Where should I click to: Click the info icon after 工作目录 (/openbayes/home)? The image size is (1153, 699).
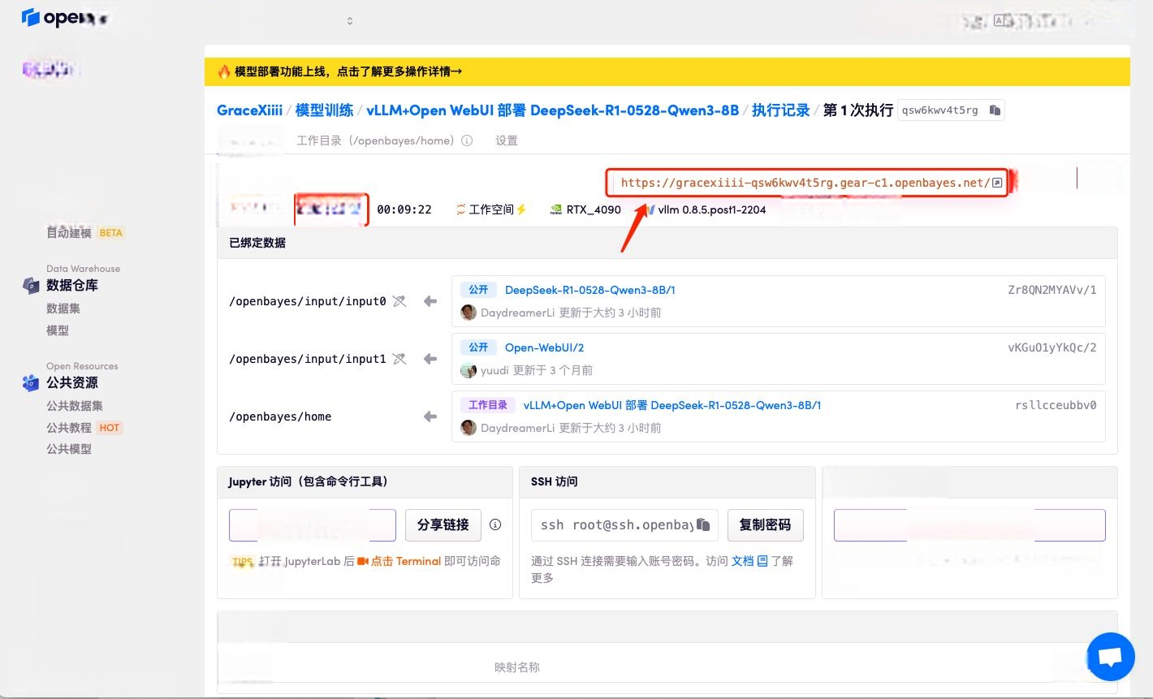[x=467, y=140]
